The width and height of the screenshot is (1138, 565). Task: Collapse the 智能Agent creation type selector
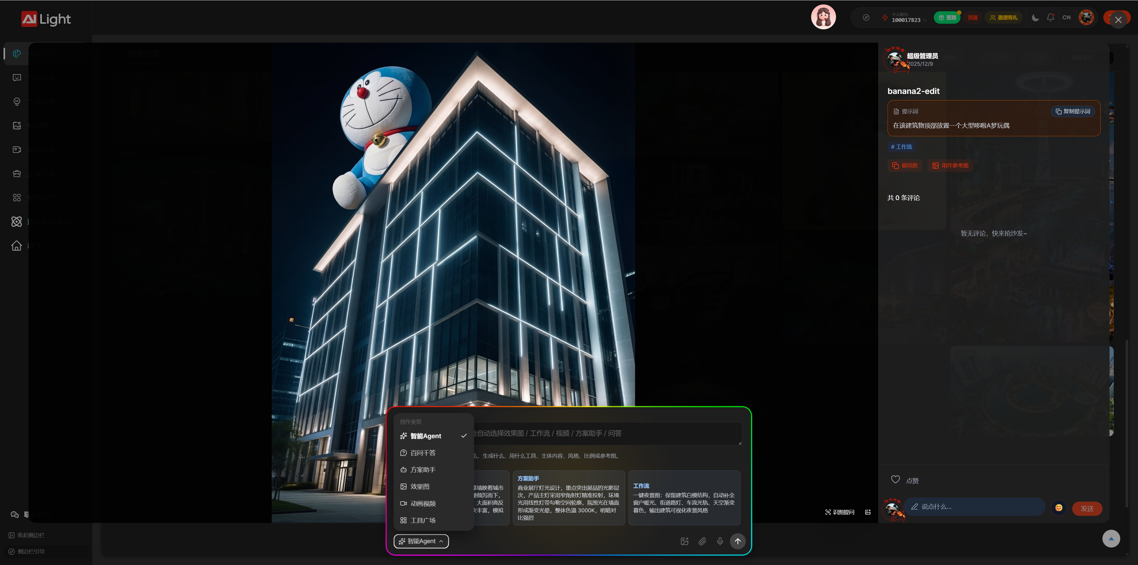click(421, 541)
